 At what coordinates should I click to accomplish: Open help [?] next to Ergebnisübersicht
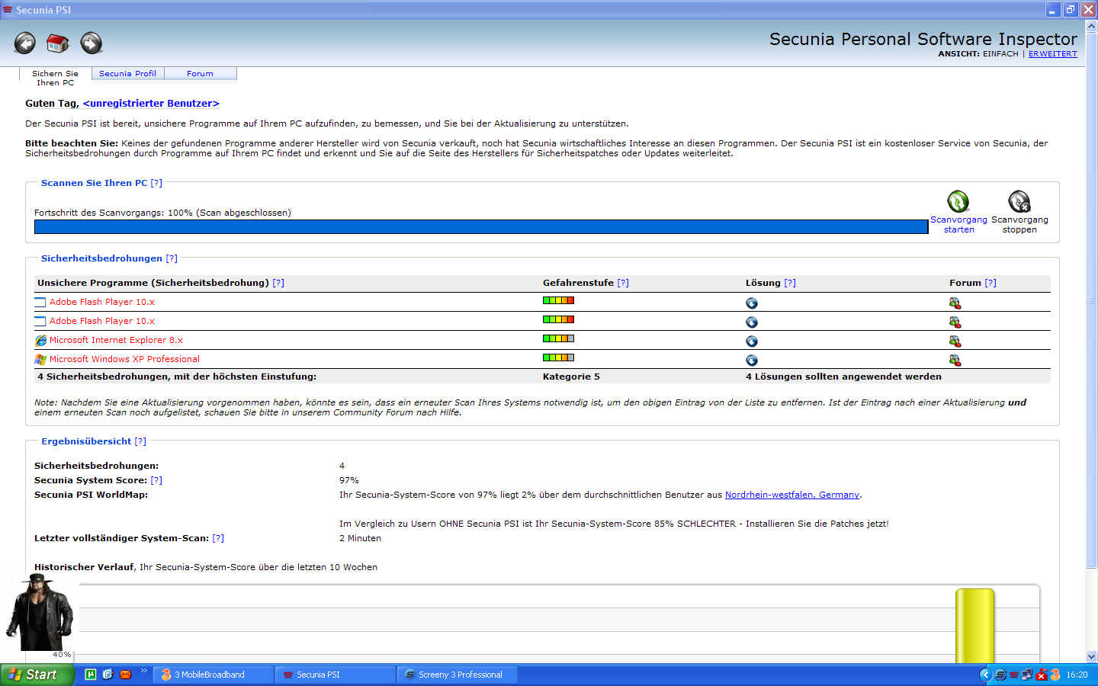(x=140, y=441)
